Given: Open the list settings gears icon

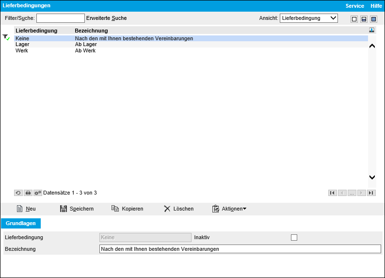Looking at the screenshot, I should point(37,193).
